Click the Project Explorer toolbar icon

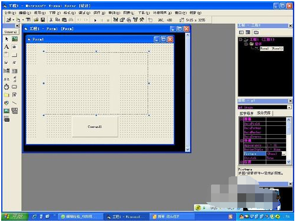click(115, 19)
